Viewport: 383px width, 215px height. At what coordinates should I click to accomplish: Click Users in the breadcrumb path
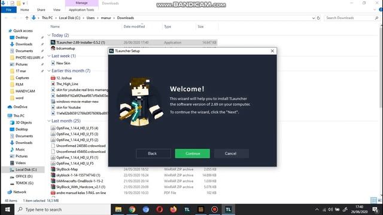point(90,18)
